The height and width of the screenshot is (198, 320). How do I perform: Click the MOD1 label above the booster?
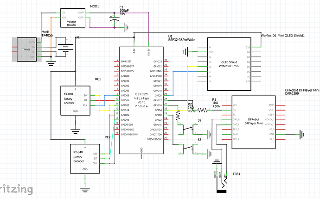click(95, 6)
